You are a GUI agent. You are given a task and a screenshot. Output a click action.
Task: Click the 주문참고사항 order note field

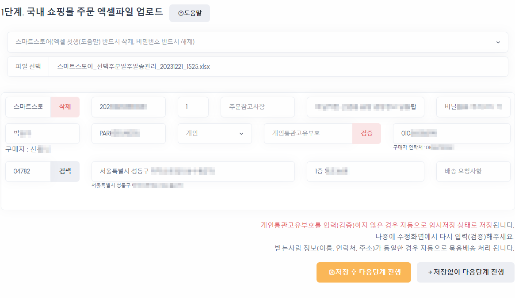(257, 107)
